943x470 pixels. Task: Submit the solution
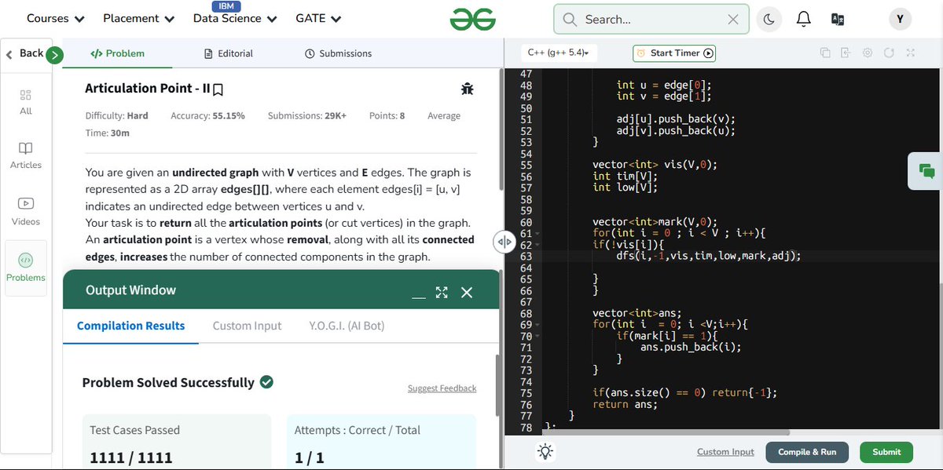(x=886, y=452)
